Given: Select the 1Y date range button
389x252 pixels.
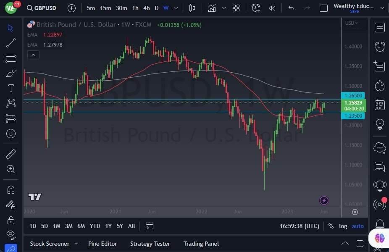Looking at the screenshot, I should pos(108,226).
